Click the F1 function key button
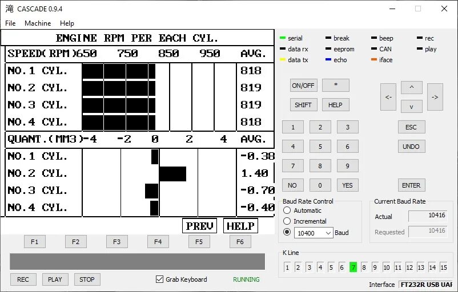 pyautogui.click(x=34, y=242)
